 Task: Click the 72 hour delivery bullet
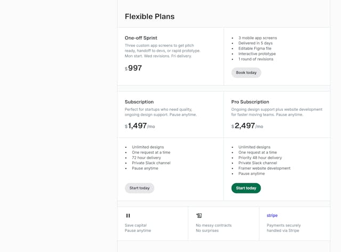pos(147,158)
